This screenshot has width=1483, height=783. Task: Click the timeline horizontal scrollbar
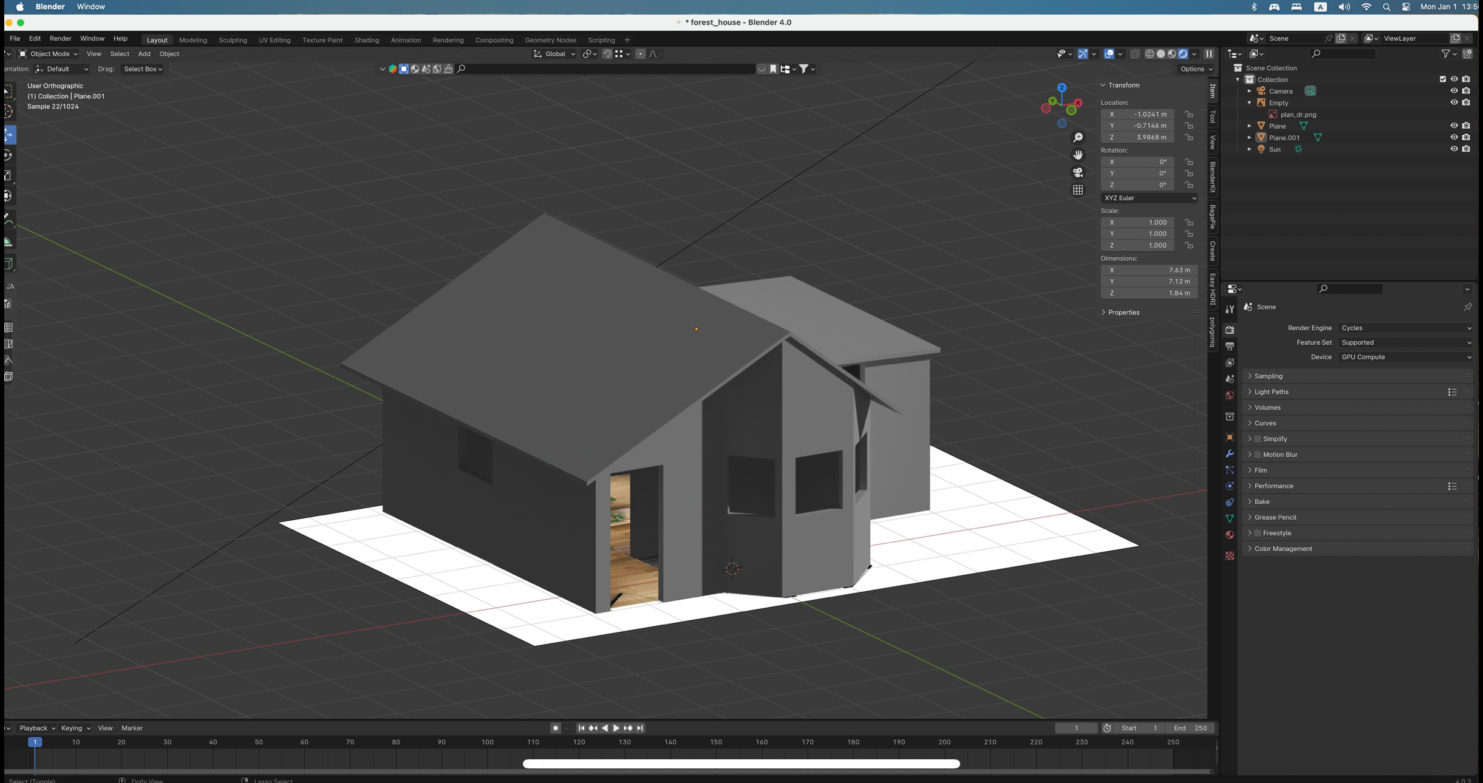click(x=741, y=764)
